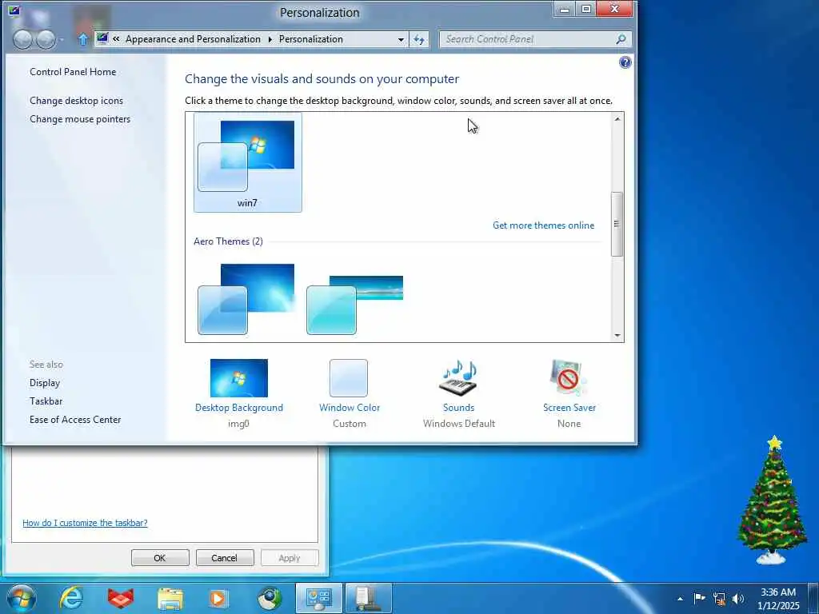Refresh the Control Panel address bar
Viewport: 819px width, 614px height.
click(x=419, y=39)
